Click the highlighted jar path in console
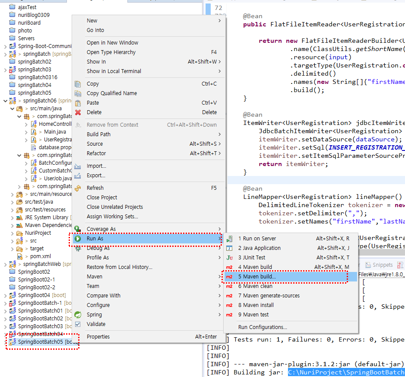The width and height of the screenshot is (405, 377). click(x=346, y=372)
